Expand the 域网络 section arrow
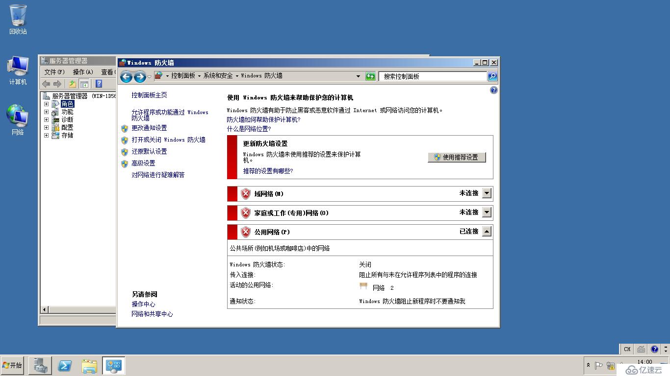 pos(487,193)
